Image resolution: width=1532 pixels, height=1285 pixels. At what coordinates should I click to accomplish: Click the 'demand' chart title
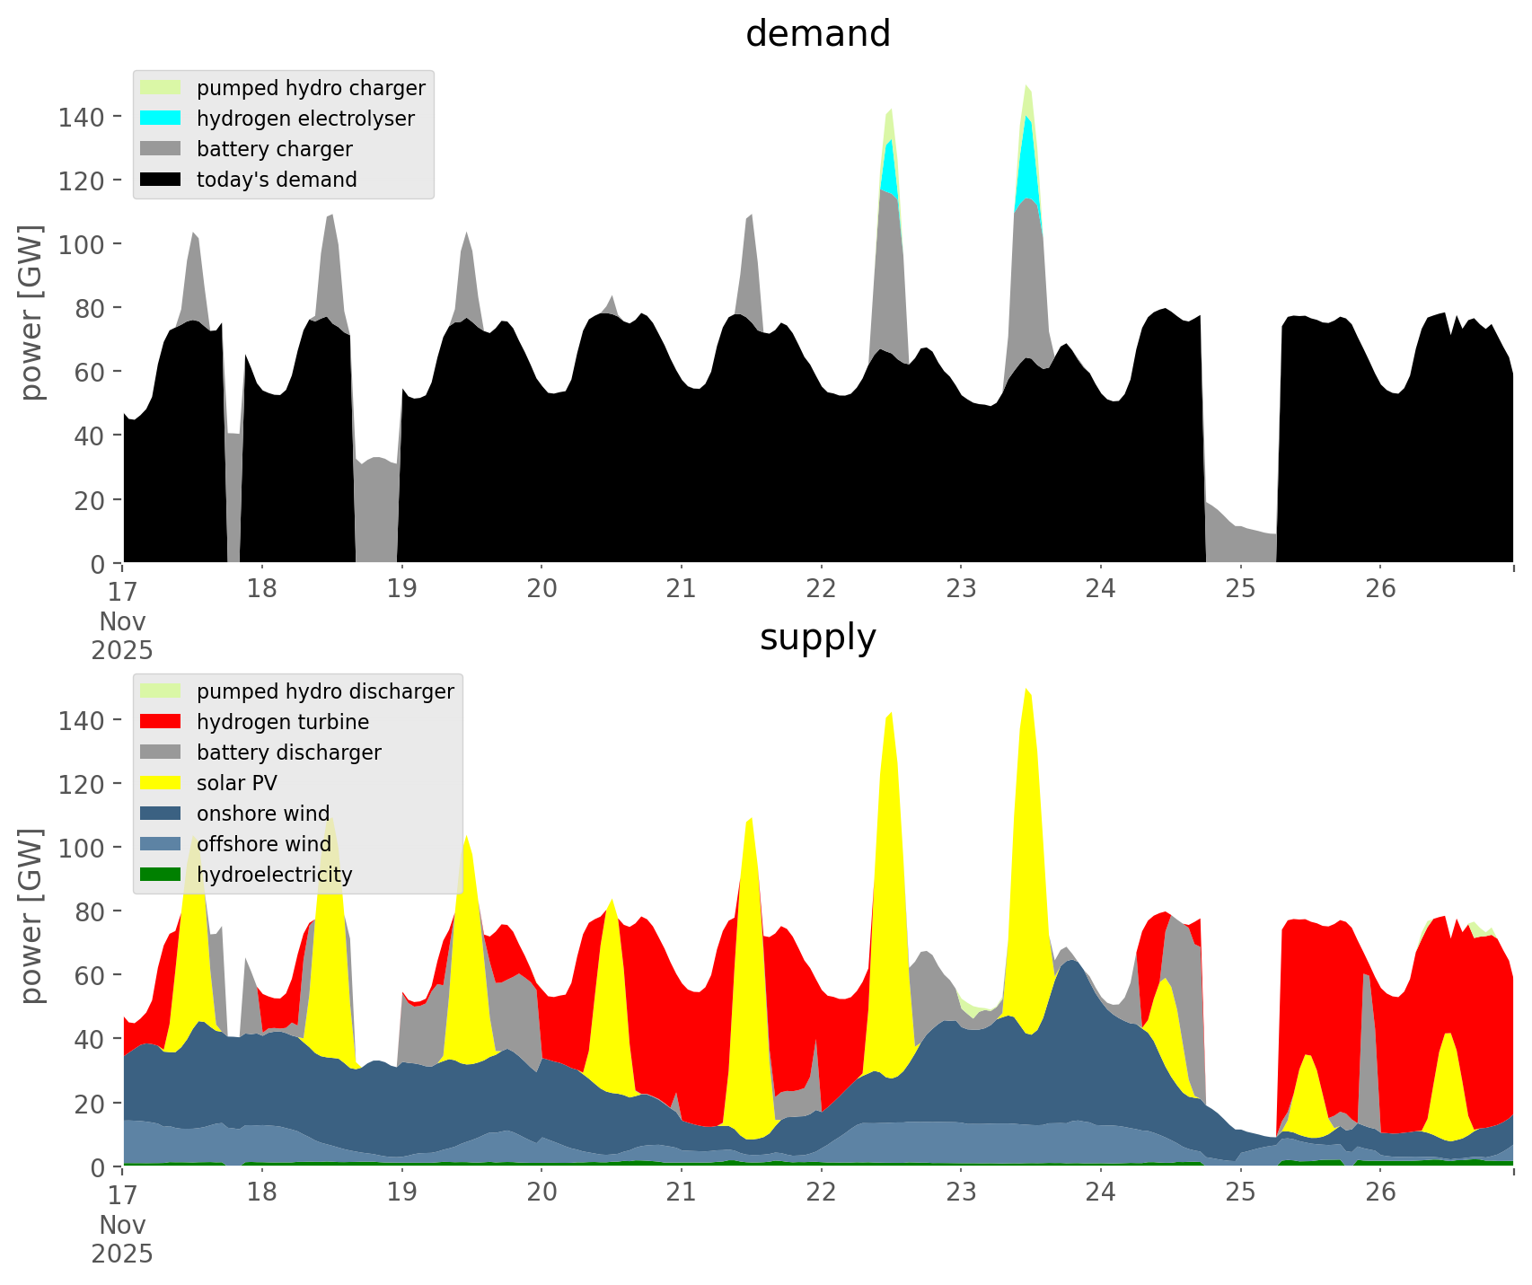817,34
